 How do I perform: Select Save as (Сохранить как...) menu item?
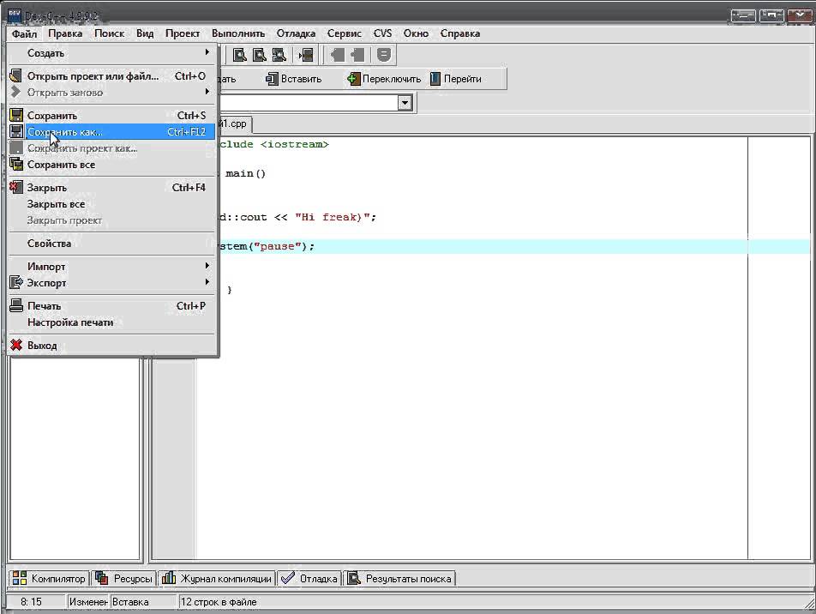(x=64, y=132)
